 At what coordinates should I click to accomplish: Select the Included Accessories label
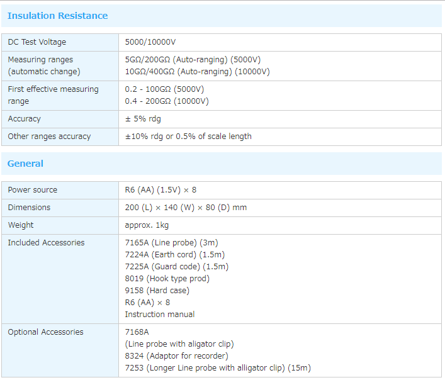click(46, 243)
